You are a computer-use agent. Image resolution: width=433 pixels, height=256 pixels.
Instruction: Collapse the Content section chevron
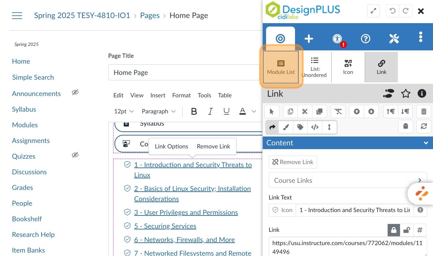426,143
